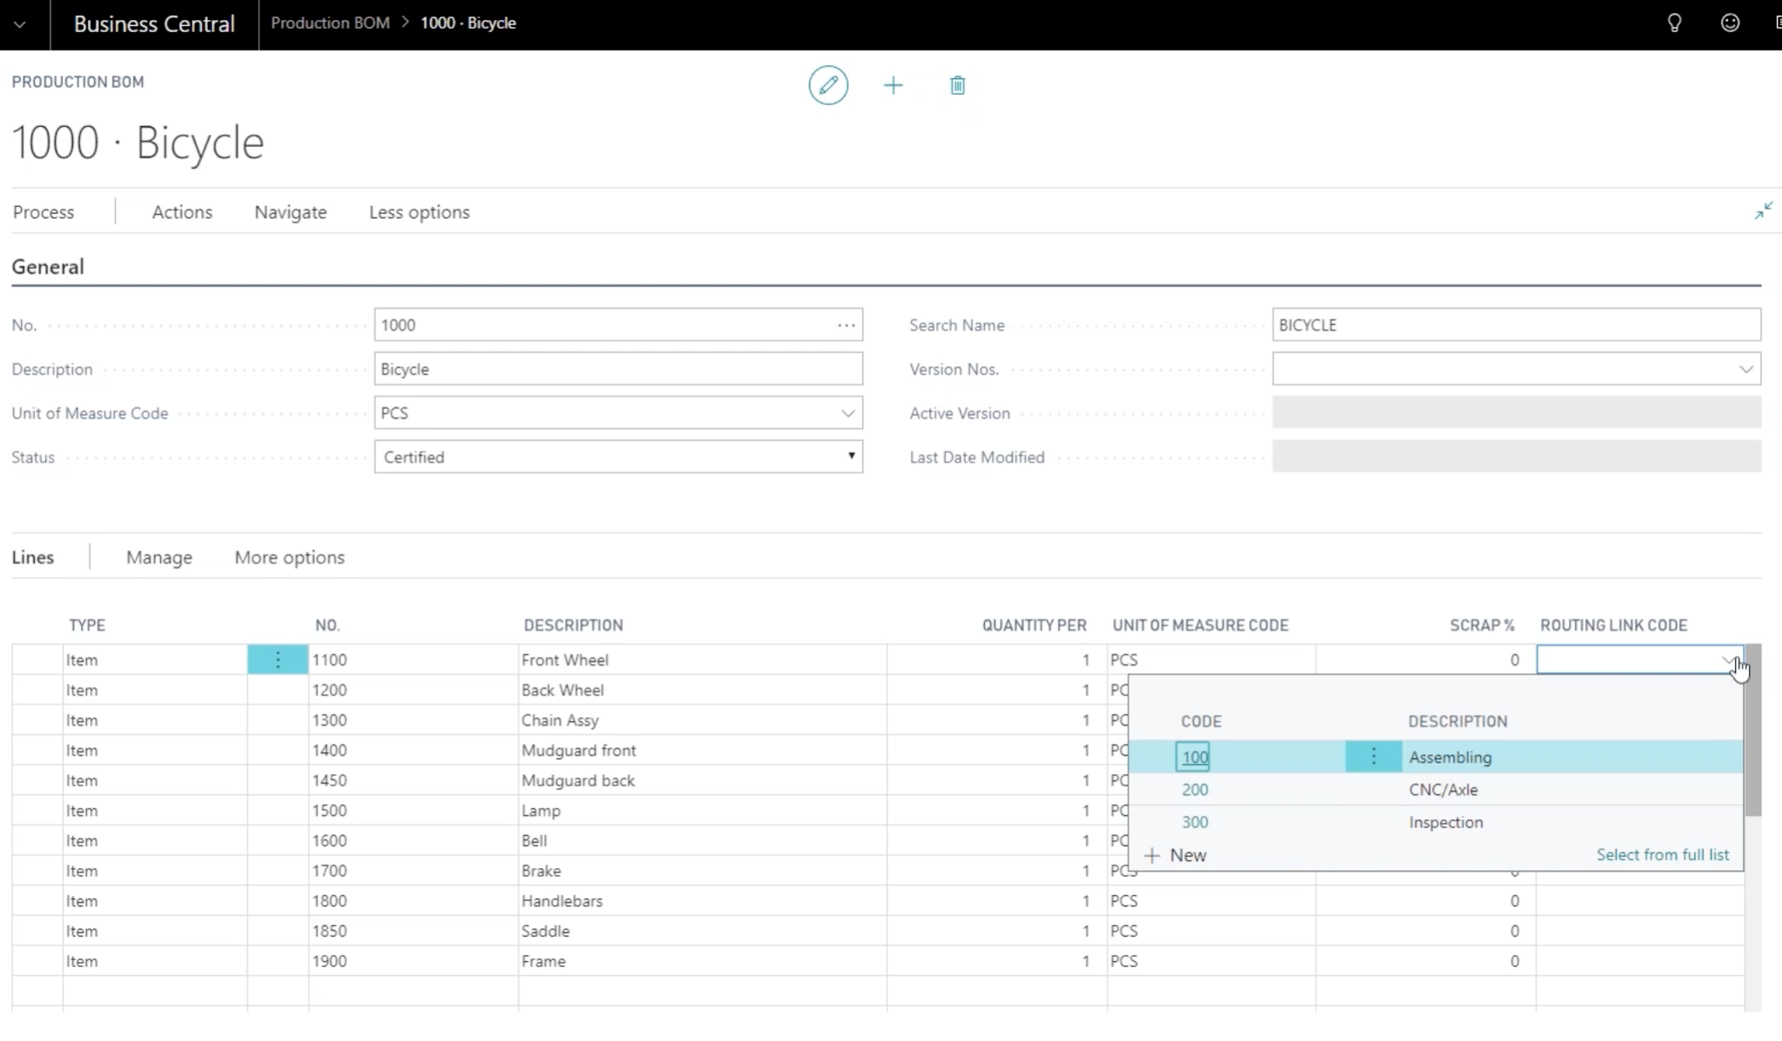
Task: Expand the Version Nos. dropdown
Action: [x=1745, y=369]
